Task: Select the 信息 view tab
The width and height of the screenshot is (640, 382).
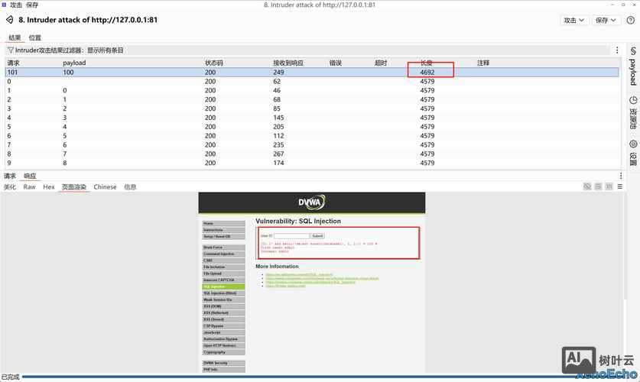Action: (x=130, y=186)
